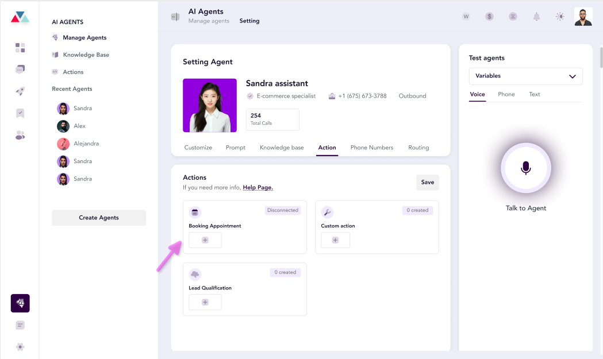The image size is (603, 359).
Task: Click the microphone Talk to Agent button
Action: 526,168
